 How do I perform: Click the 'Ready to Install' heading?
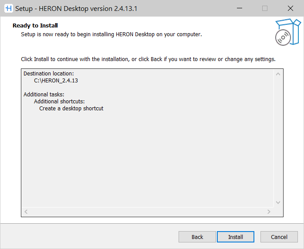point(35,26)
